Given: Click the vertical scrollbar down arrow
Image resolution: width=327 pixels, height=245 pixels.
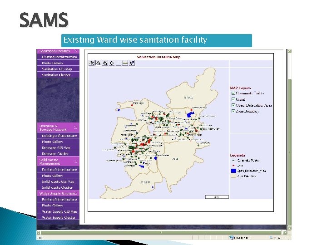Looking at the screenshot, I should coord(289,228).
